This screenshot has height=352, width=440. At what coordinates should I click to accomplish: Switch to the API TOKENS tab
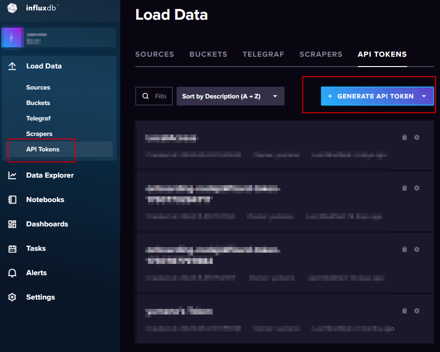click(x=382, y=54)
